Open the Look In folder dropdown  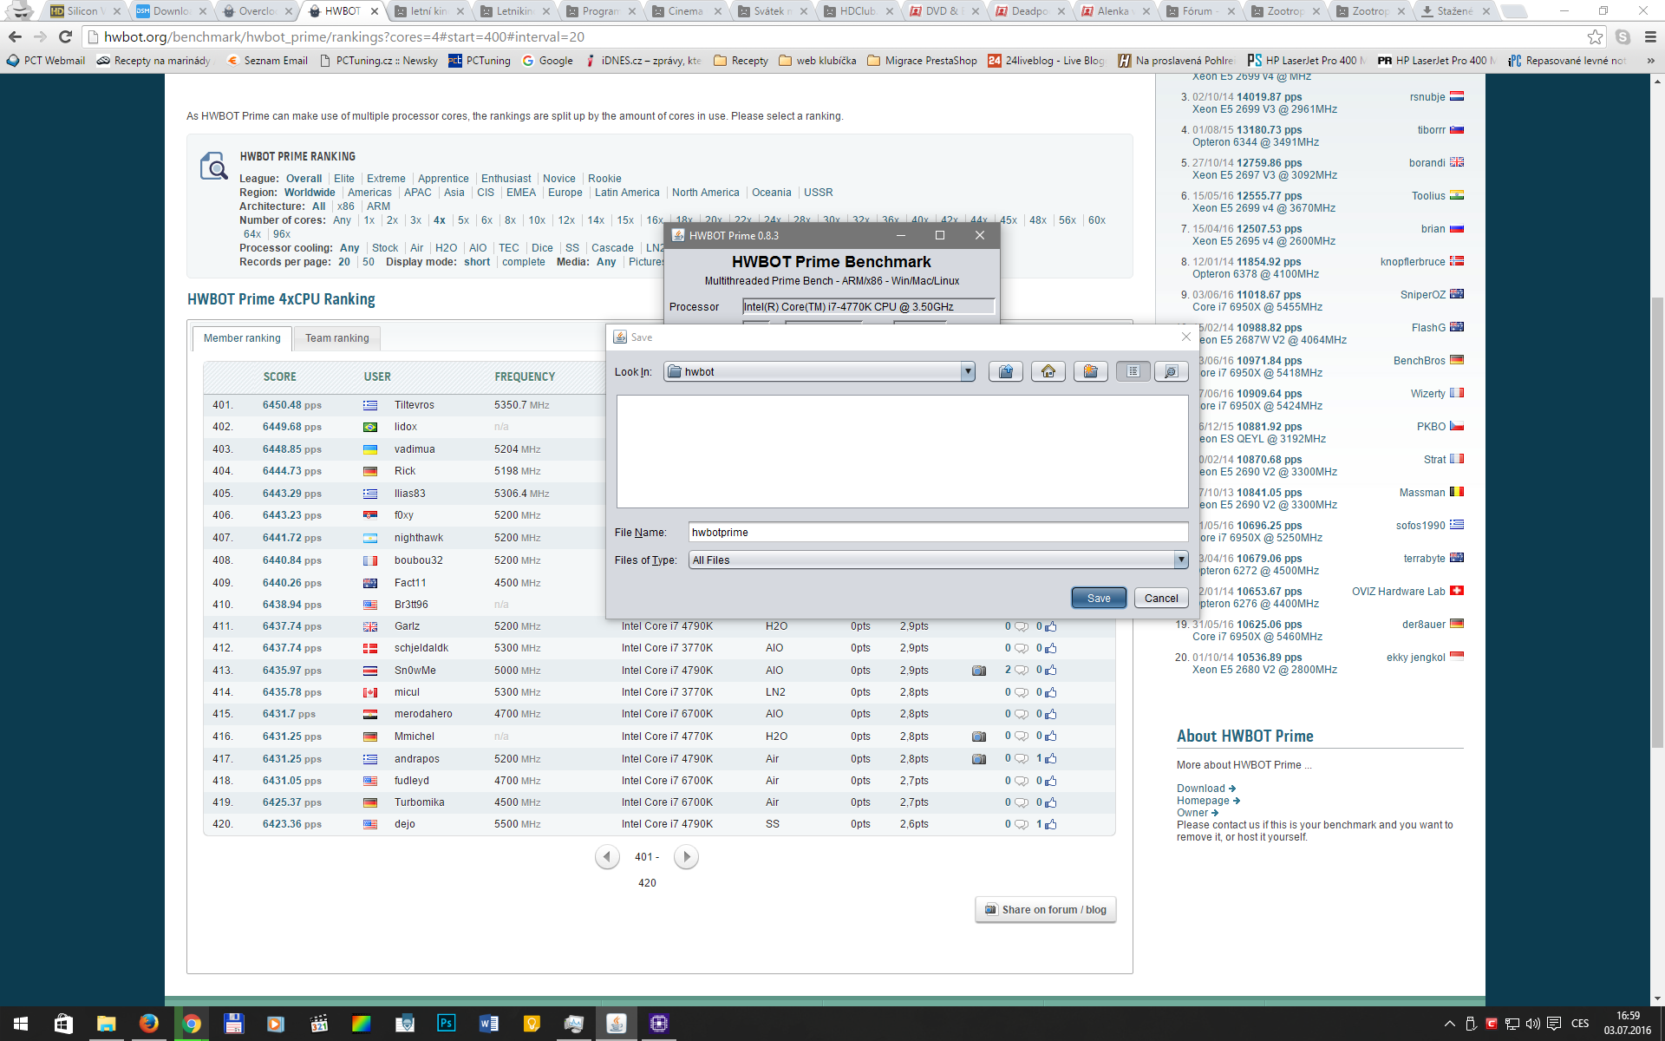968,371
